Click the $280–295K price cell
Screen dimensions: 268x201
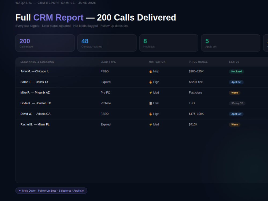tap(196, 72)
